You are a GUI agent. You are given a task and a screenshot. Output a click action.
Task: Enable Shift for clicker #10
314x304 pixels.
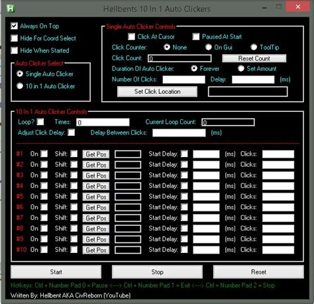point(74,250)
